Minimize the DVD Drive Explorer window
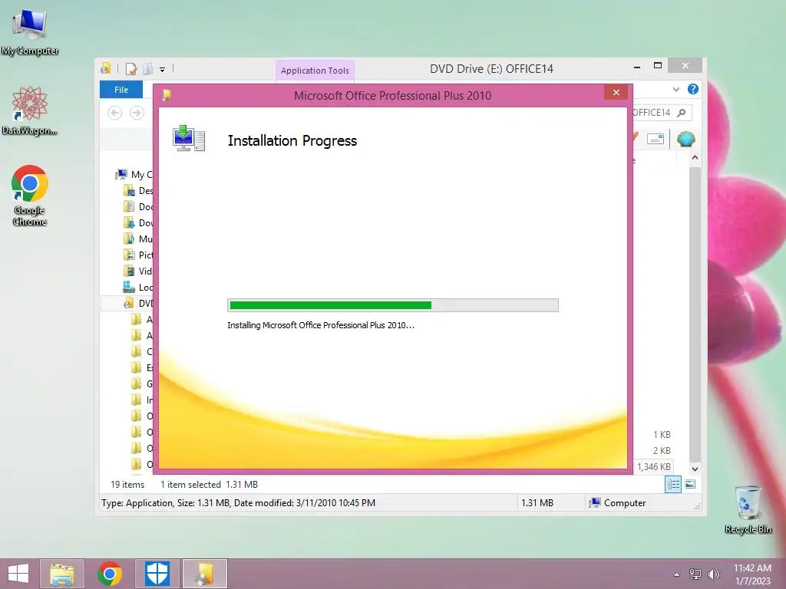 (x=637, y=66)
